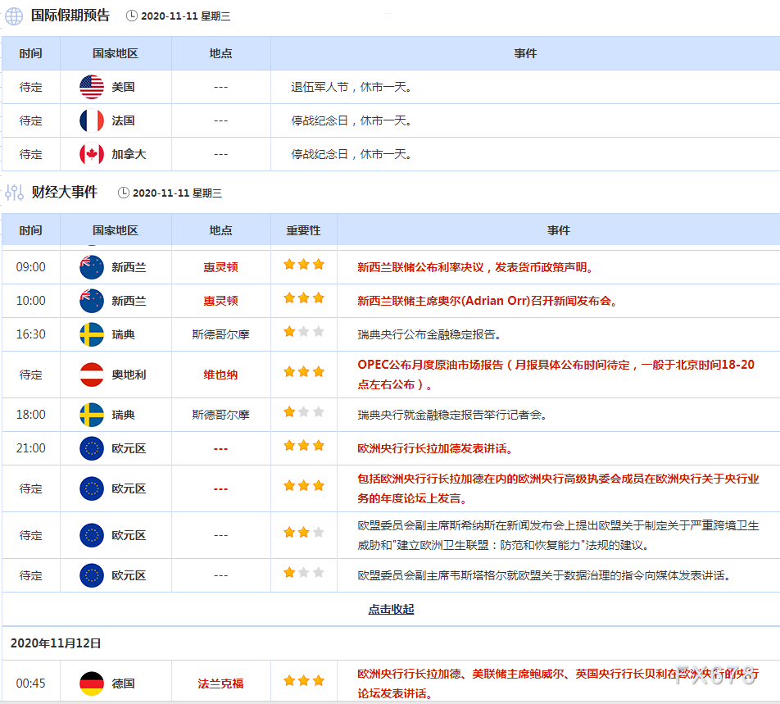Click the Austria flag icon
The height and width of the screenshot is (704, 780).
click(92, 375)
